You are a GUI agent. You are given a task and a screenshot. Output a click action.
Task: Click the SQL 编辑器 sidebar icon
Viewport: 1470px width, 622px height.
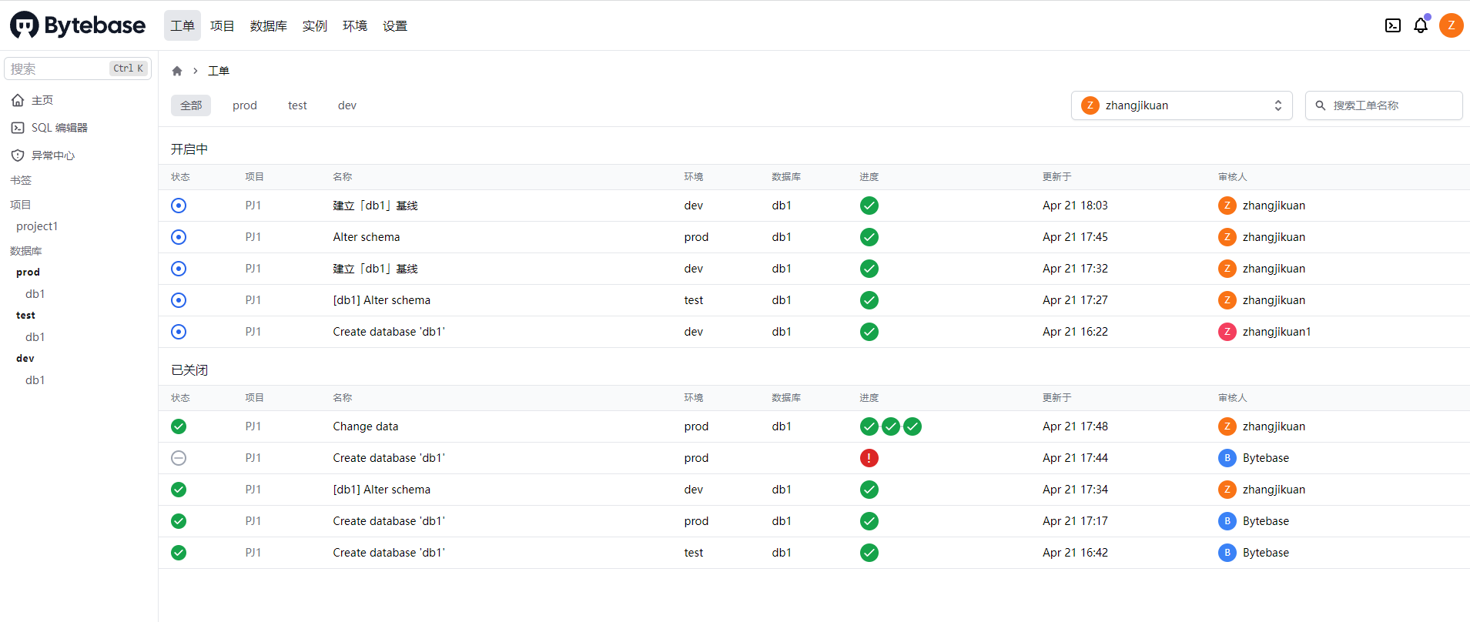click(x=18, y=128)
